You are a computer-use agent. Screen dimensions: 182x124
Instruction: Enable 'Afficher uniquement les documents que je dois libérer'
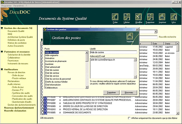click(129, 118)
